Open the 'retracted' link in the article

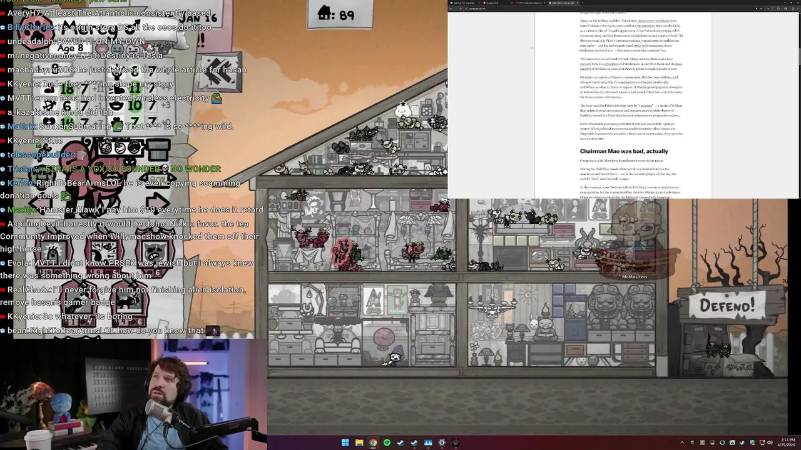640,46
